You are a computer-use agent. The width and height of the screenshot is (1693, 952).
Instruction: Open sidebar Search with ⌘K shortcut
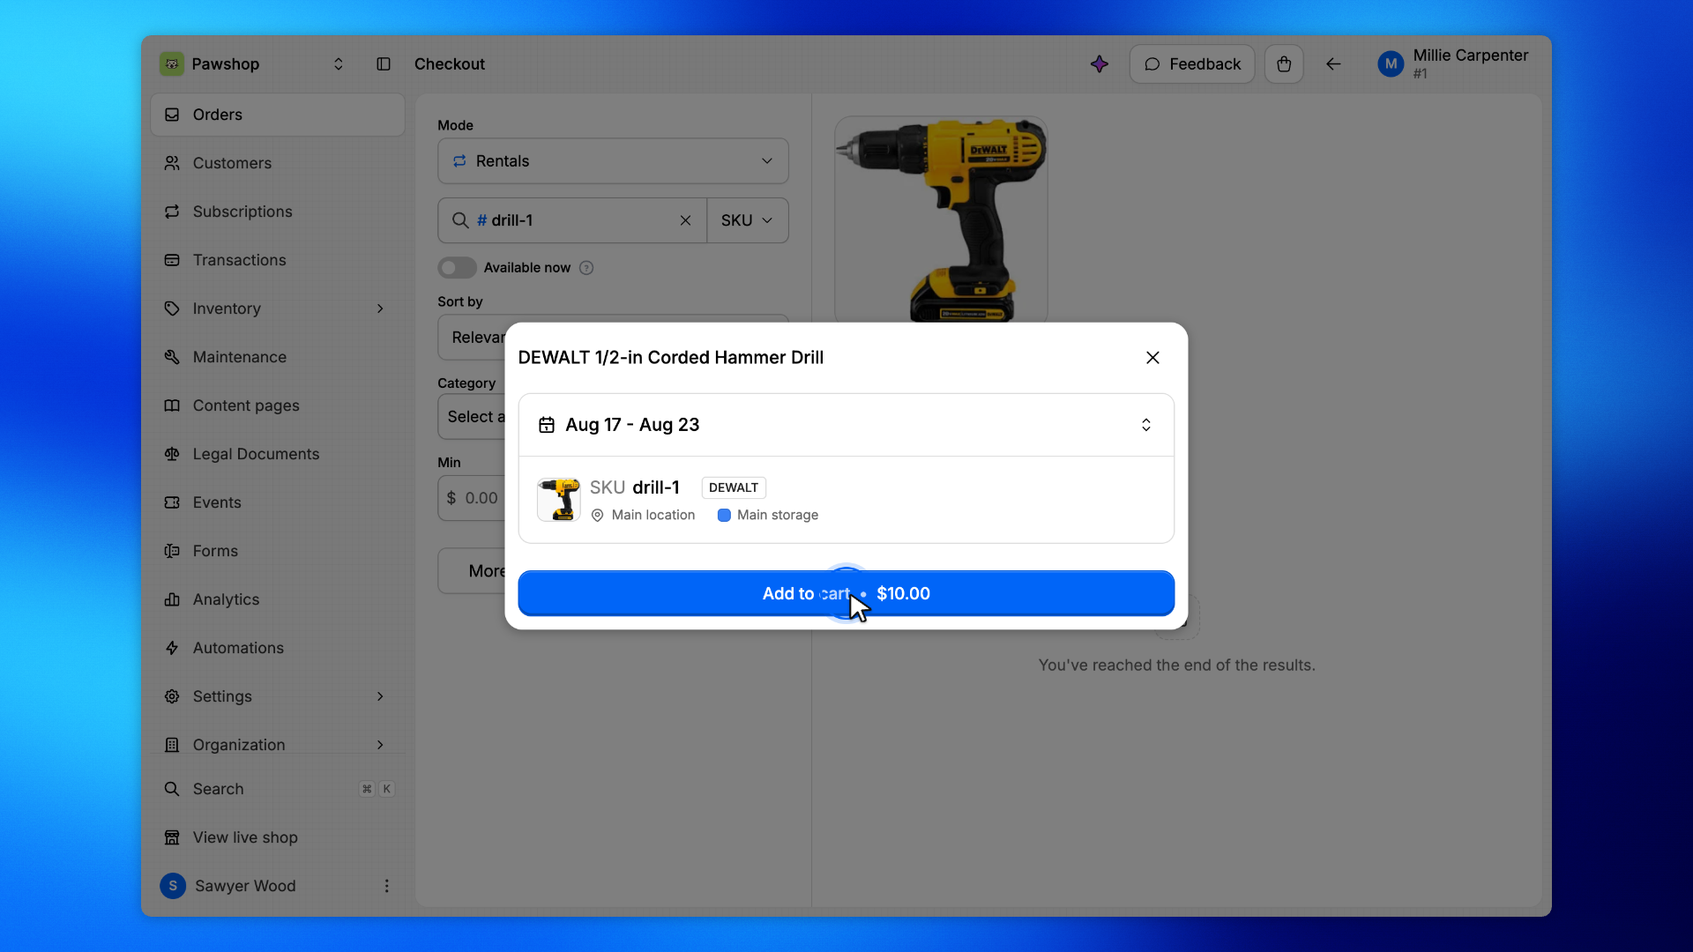[278, 789]
